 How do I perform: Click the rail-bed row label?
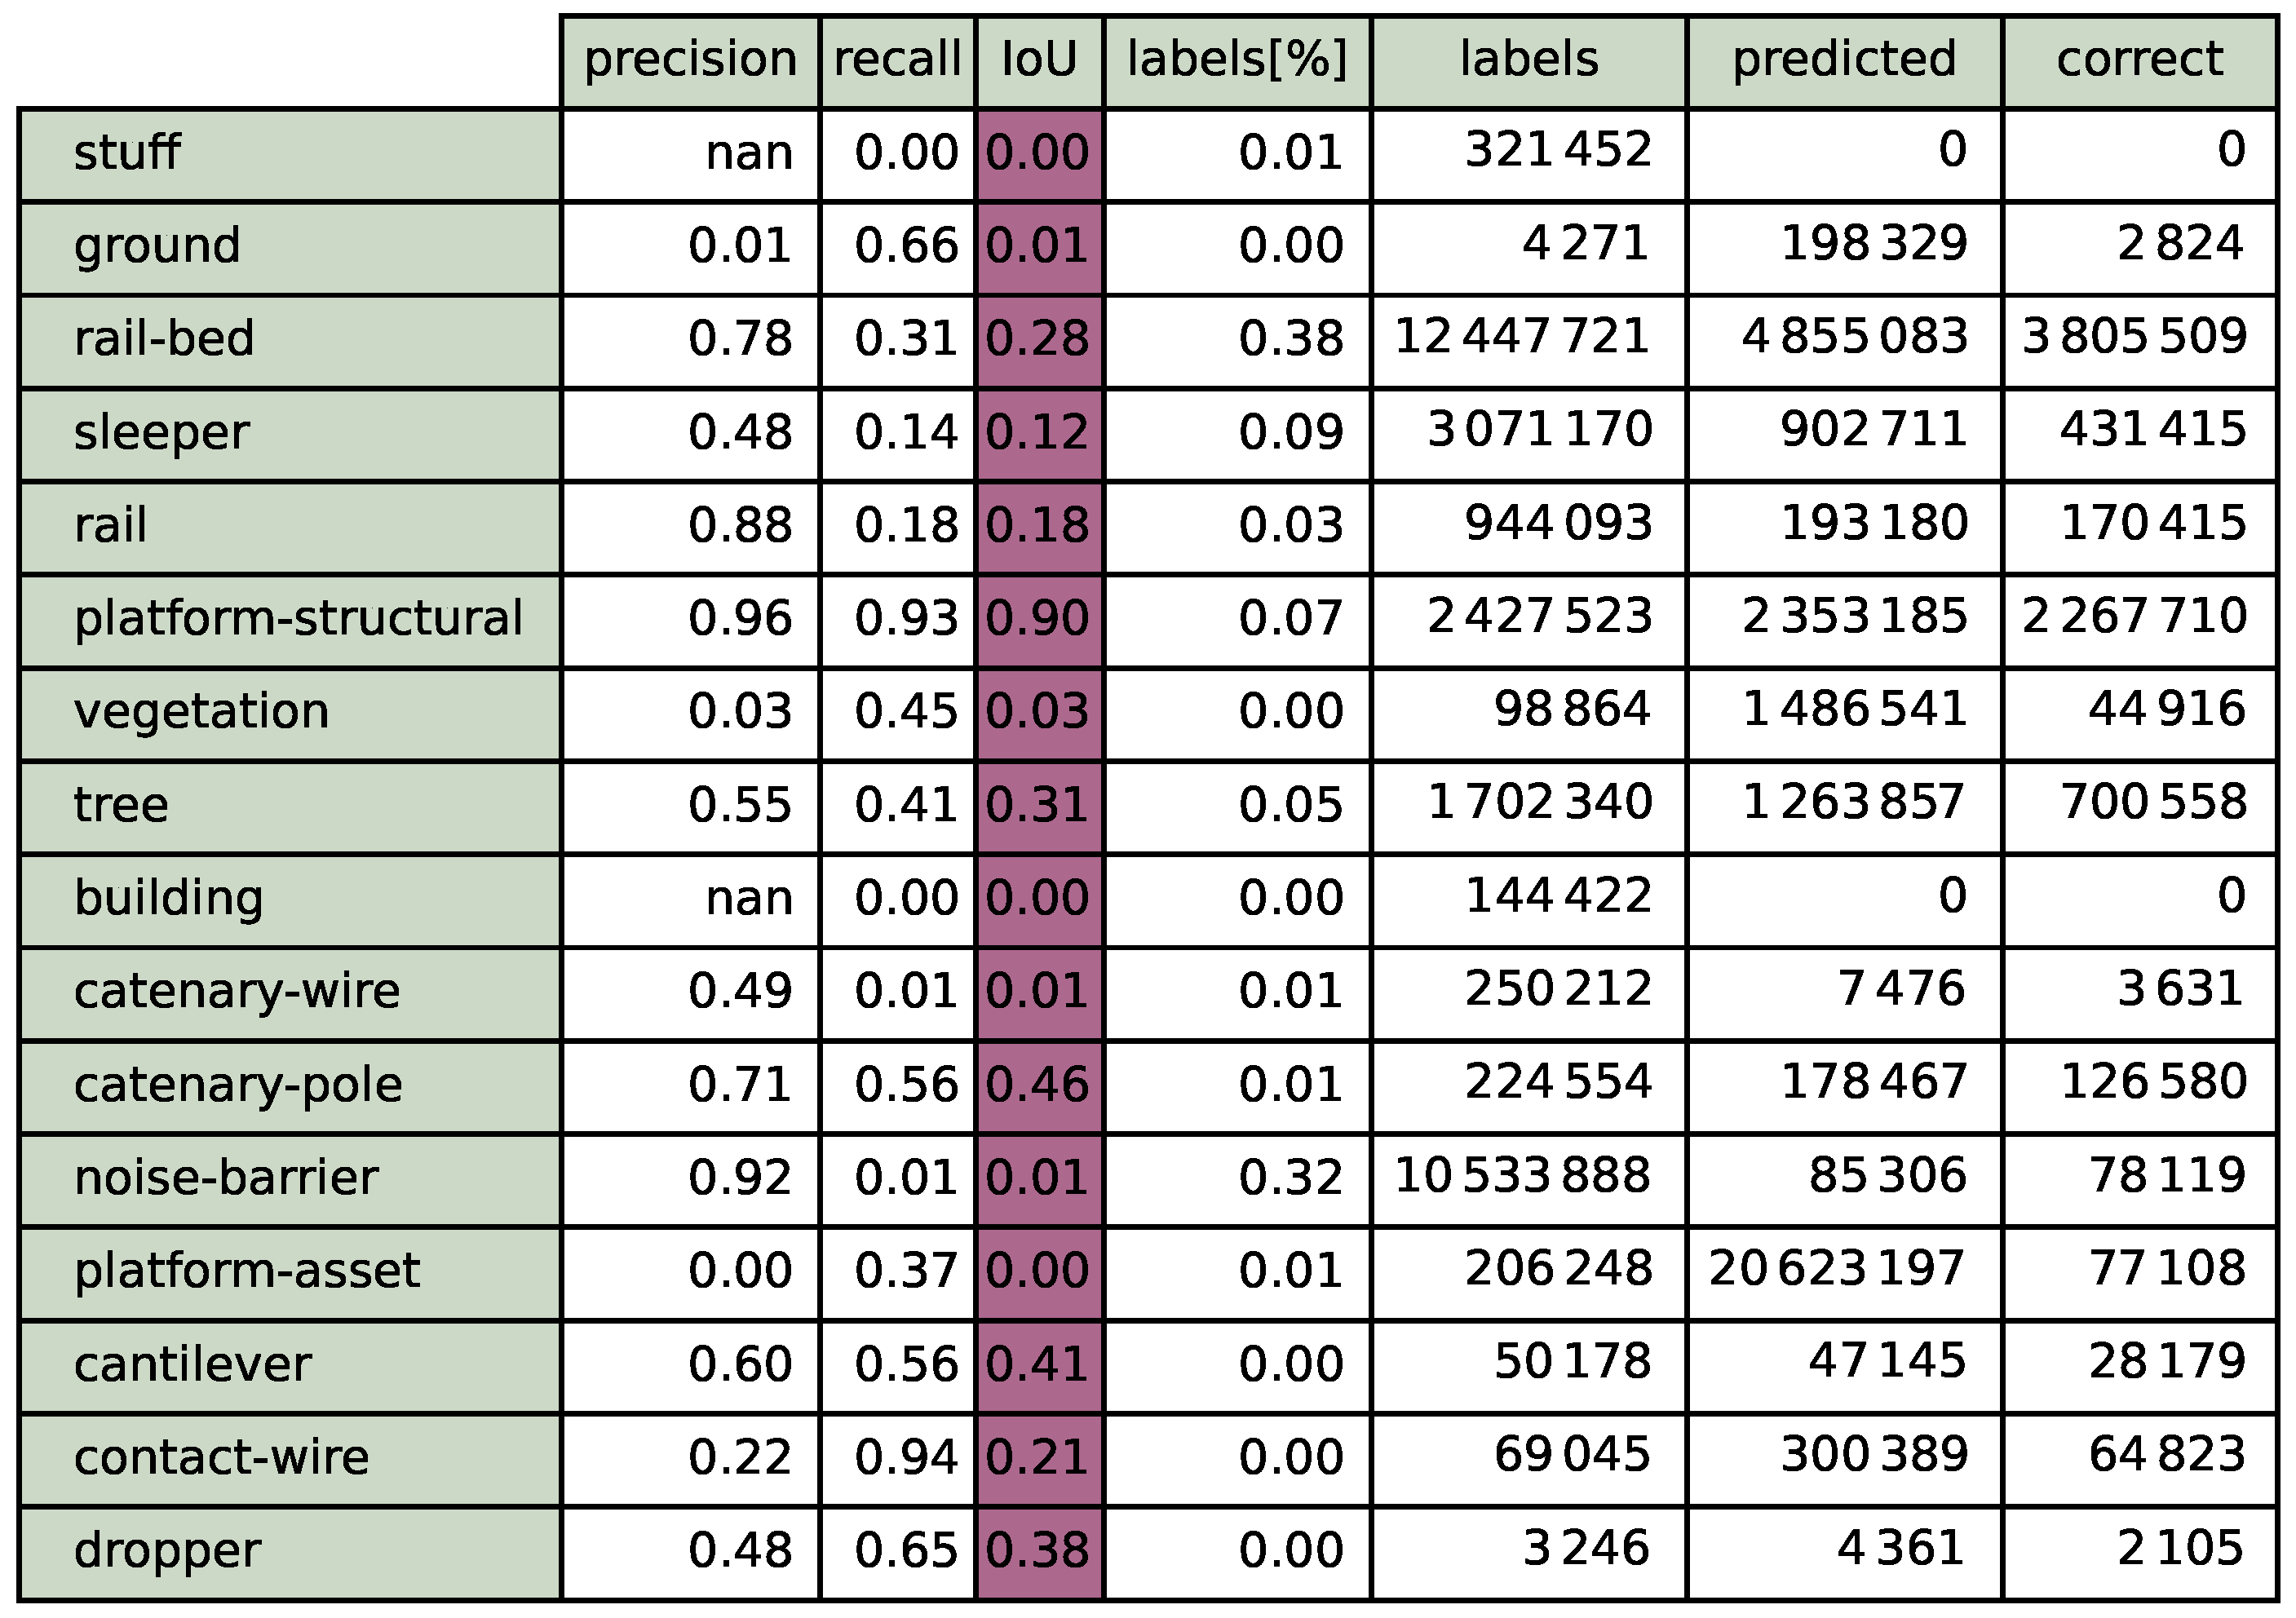164,339
